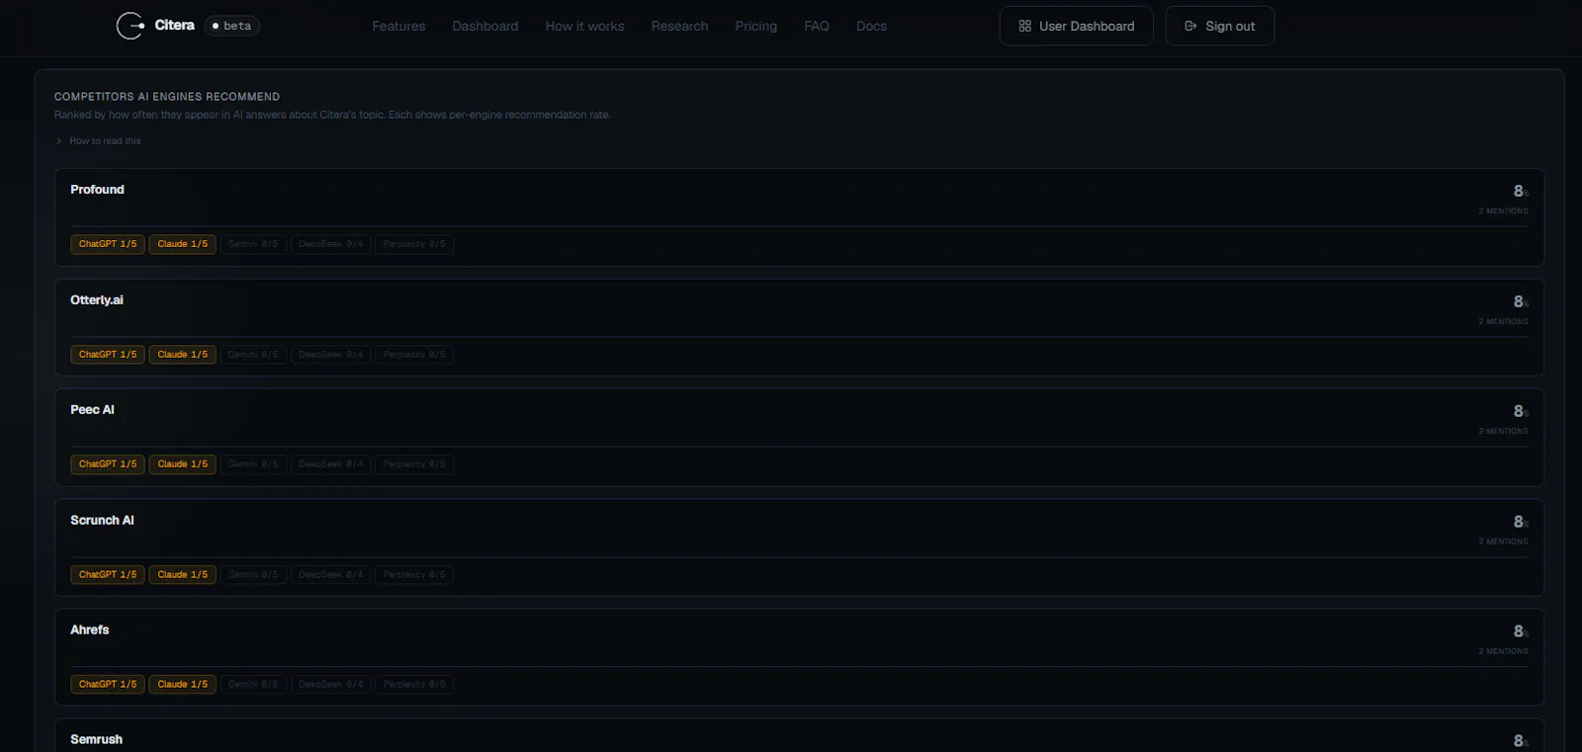Click ChatGPT 1/5 chip in Profound row
Viewport: 1582px width, 752px height.
(108, 244)
